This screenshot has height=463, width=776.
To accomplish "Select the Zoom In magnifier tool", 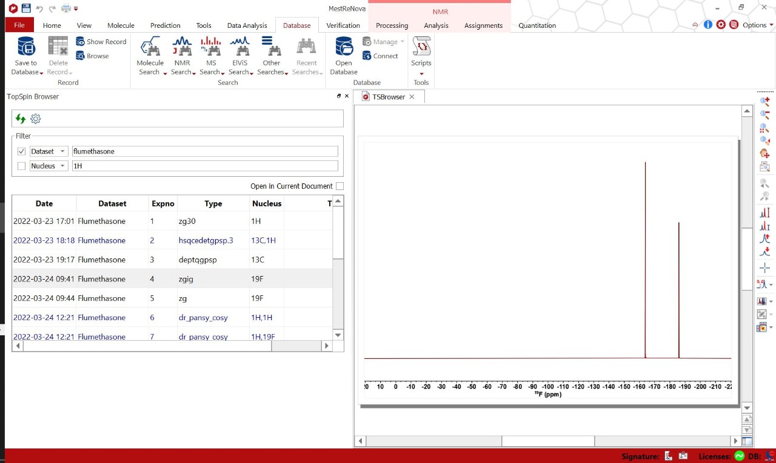I will pyautogui.click(x=764, y=102).
